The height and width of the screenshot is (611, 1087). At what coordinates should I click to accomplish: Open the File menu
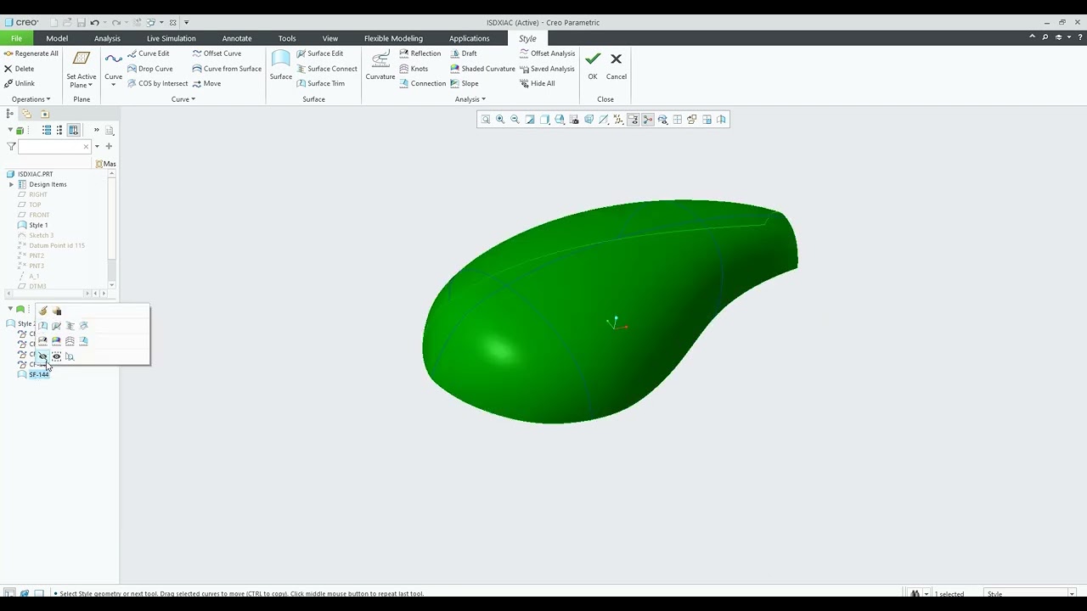(16, 38)
